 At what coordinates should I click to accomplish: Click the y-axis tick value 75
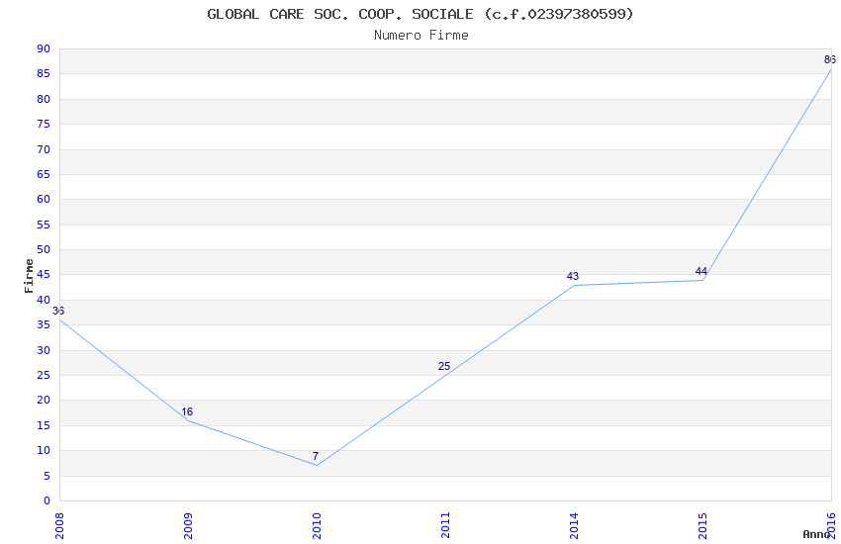pyautogui.click(x=44, y=124)
